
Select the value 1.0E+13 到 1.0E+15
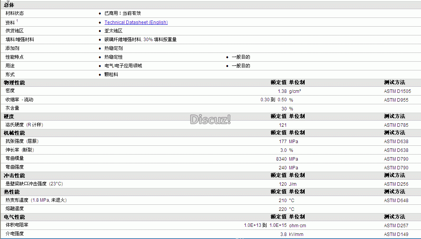(265, 225)
